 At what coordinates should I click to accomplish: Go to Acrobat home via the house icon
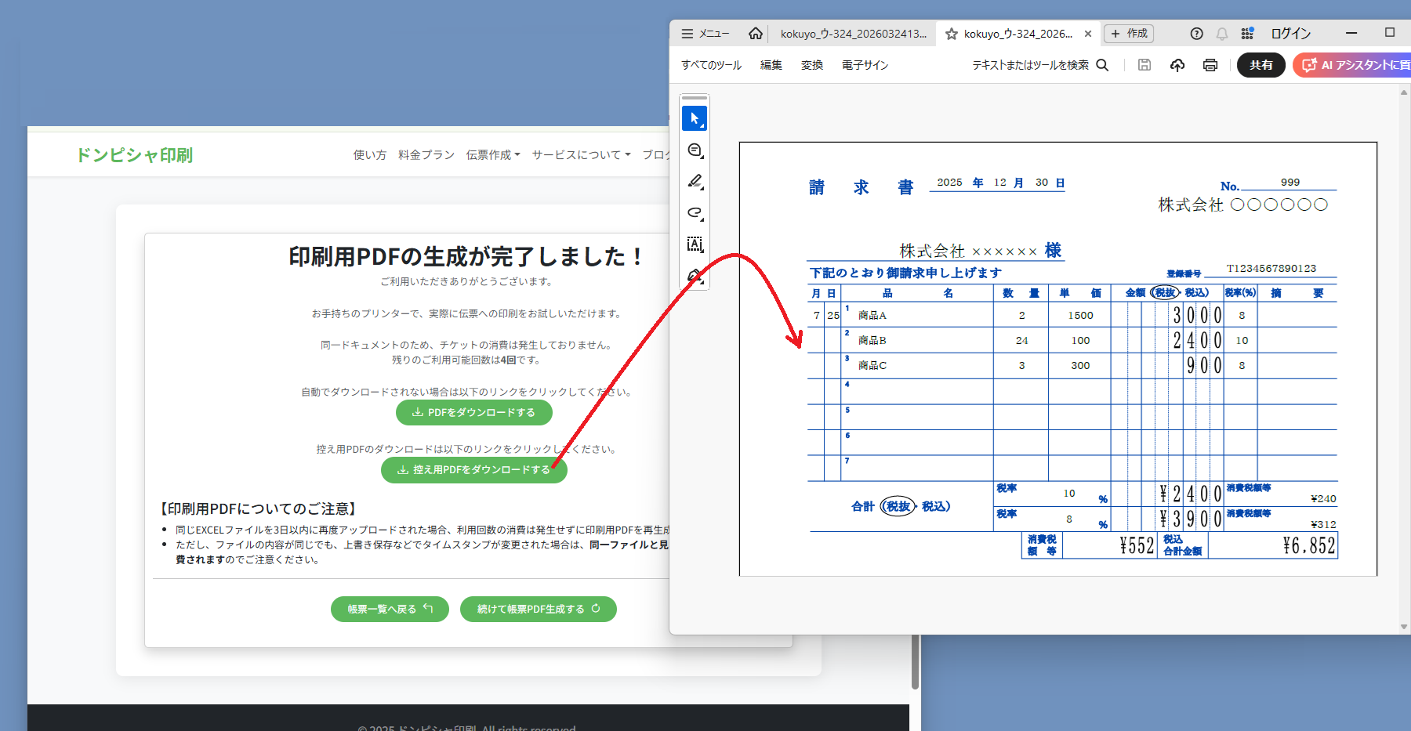[x=756, y=34]
